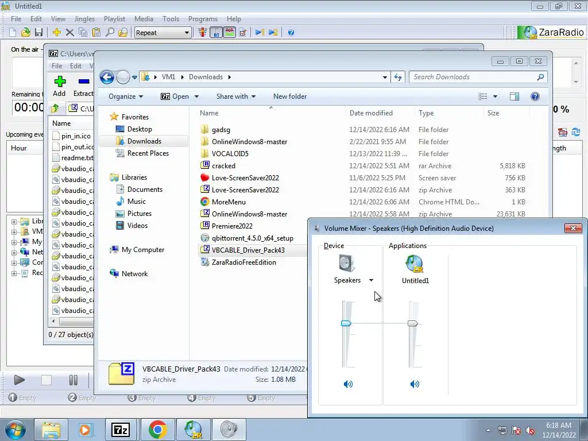Click the Speakers device icon in mixer
The image size is (588, 441).
click(x=347, y=263)
